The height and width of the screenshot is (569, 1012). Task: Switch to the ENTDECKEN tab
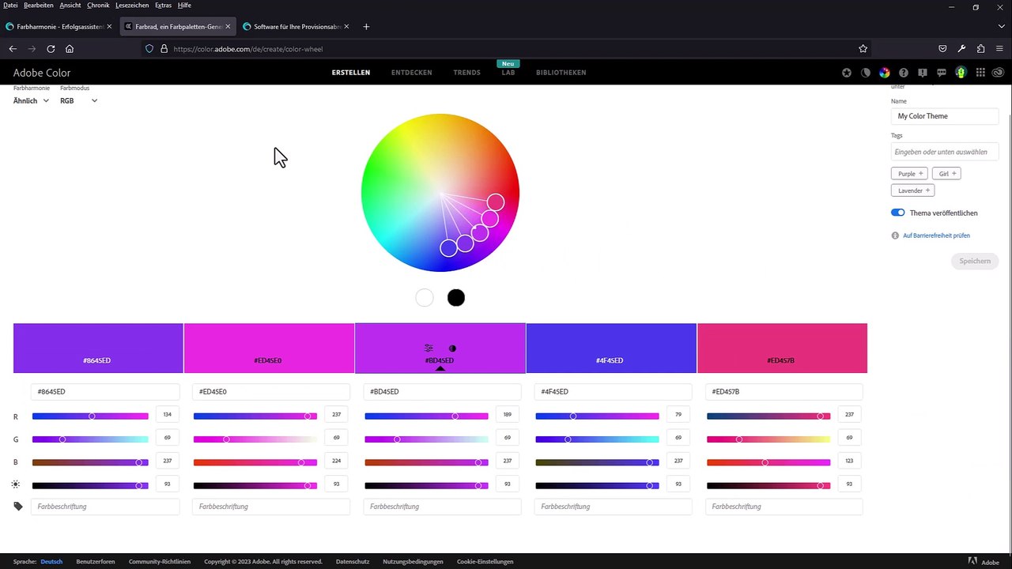point(412,73)
